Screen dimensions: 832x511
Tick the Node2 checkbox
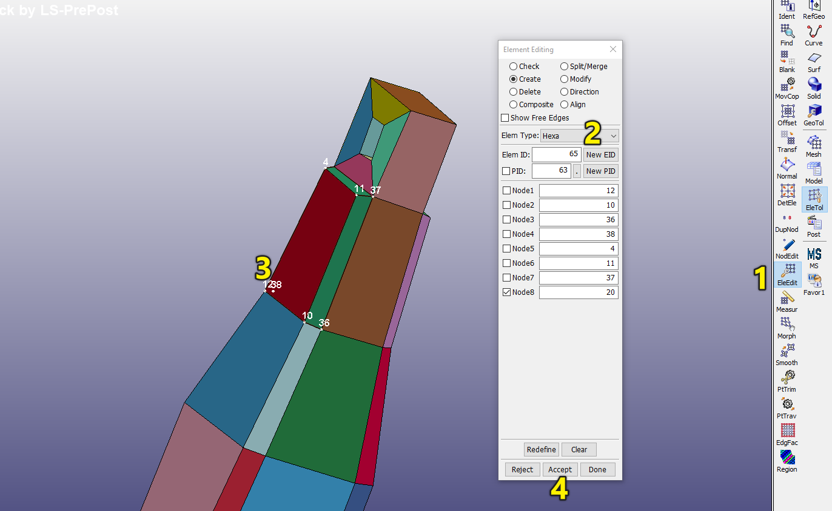coord(506,205)
